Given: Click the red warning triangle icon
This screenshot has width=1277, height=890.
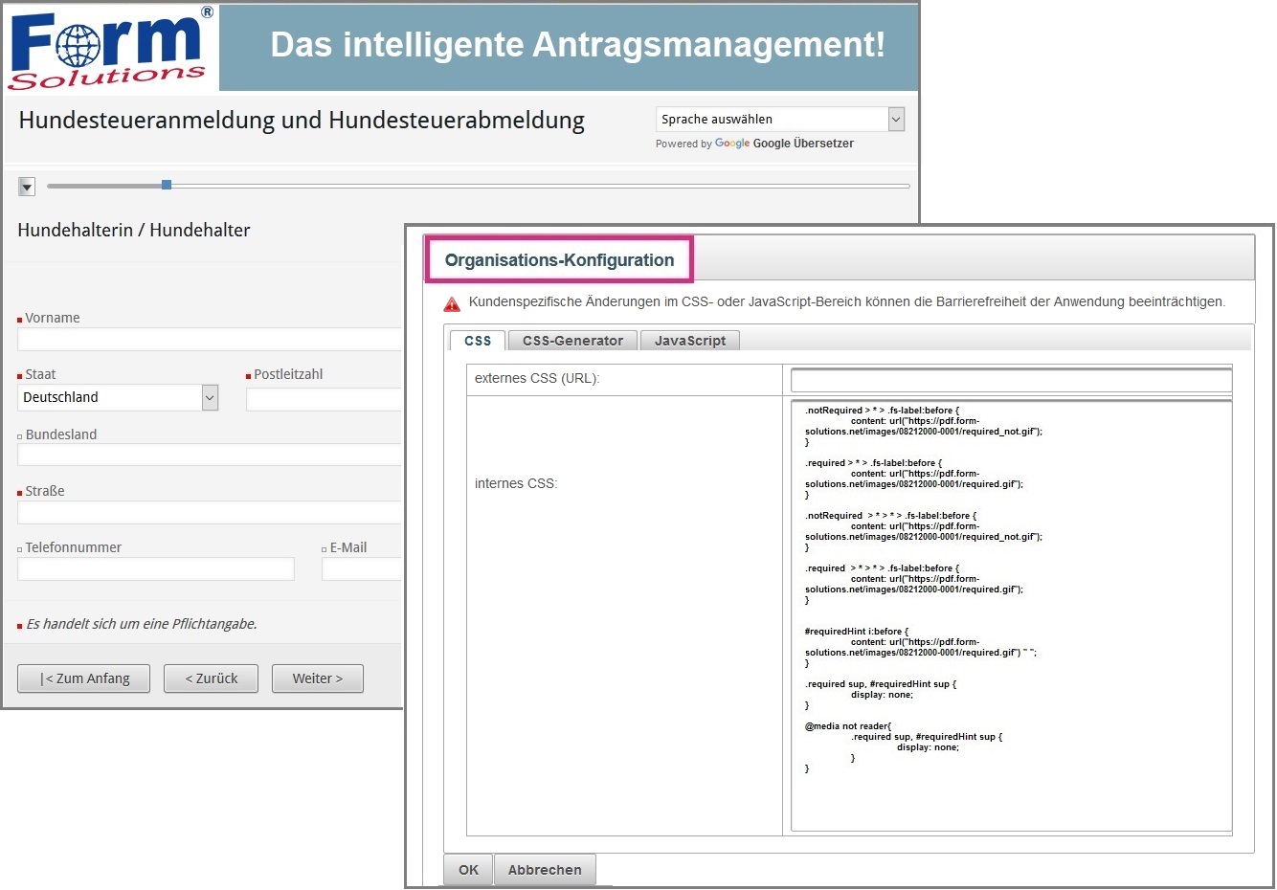Looking at the screenshot, I should point(452,304).
